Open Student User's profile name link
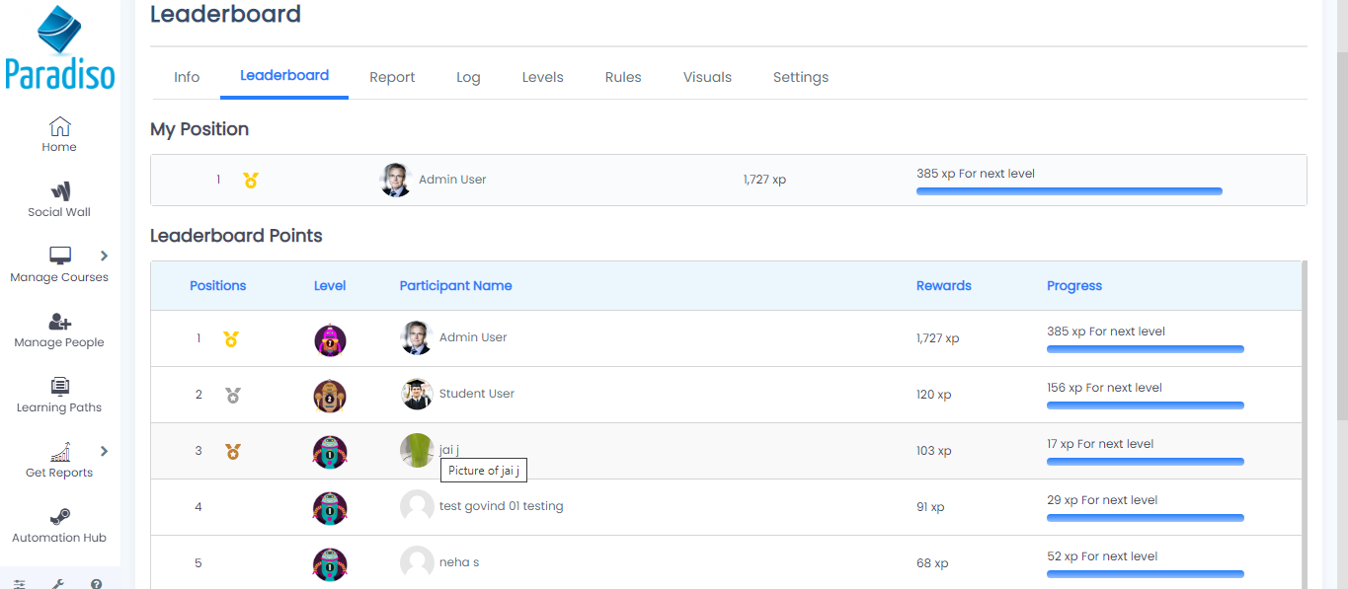 pos(476,394)
